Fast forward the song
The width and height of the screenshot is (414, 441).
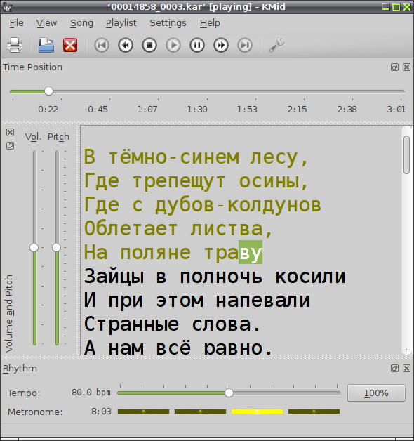point(221,45)
